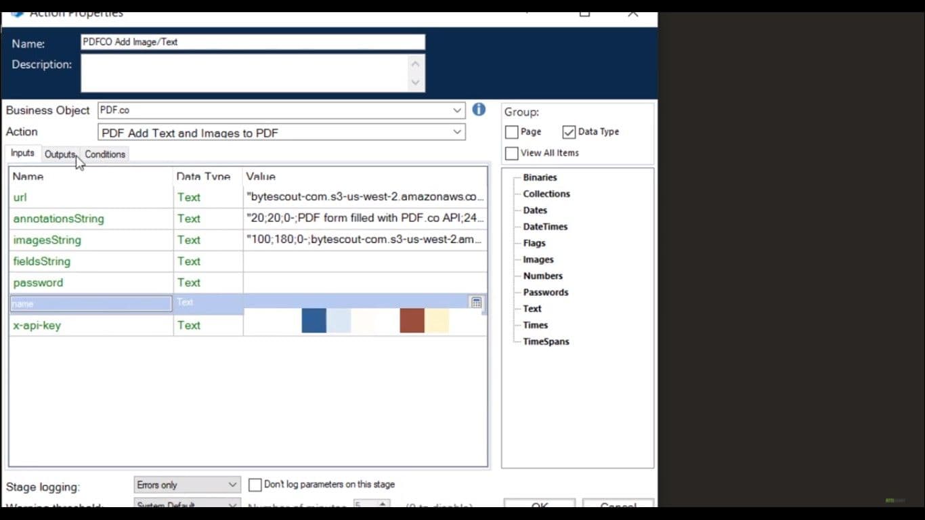Click the Name input field
Viewport: 925px width, 520px height.
[253, 42]
